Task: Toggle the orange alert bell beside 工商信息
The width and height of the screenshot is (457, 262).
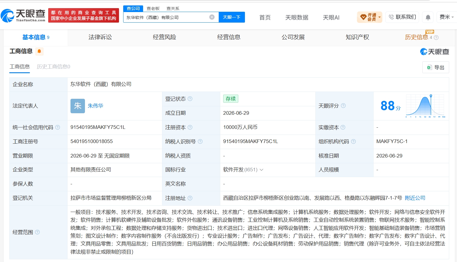Action: pos(39,51)
